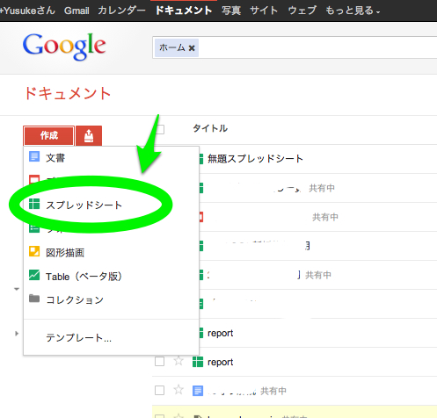This screenshot has width=437, height=418.
Task: Click the spreadsheet icon of the lower report row
Action: click(x=198, y=362)
